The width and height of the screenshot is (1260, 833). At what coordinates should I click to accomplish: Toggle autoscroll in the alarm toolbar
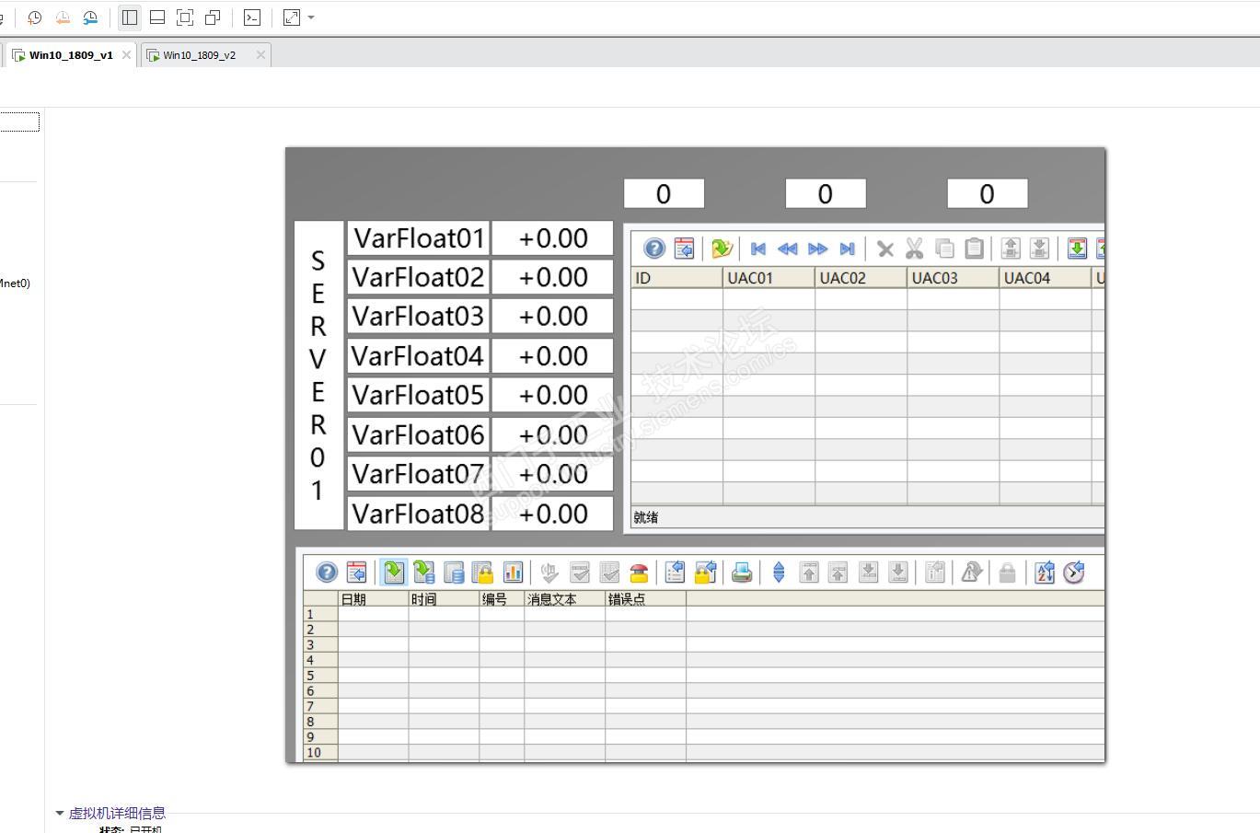click(779, 573)
